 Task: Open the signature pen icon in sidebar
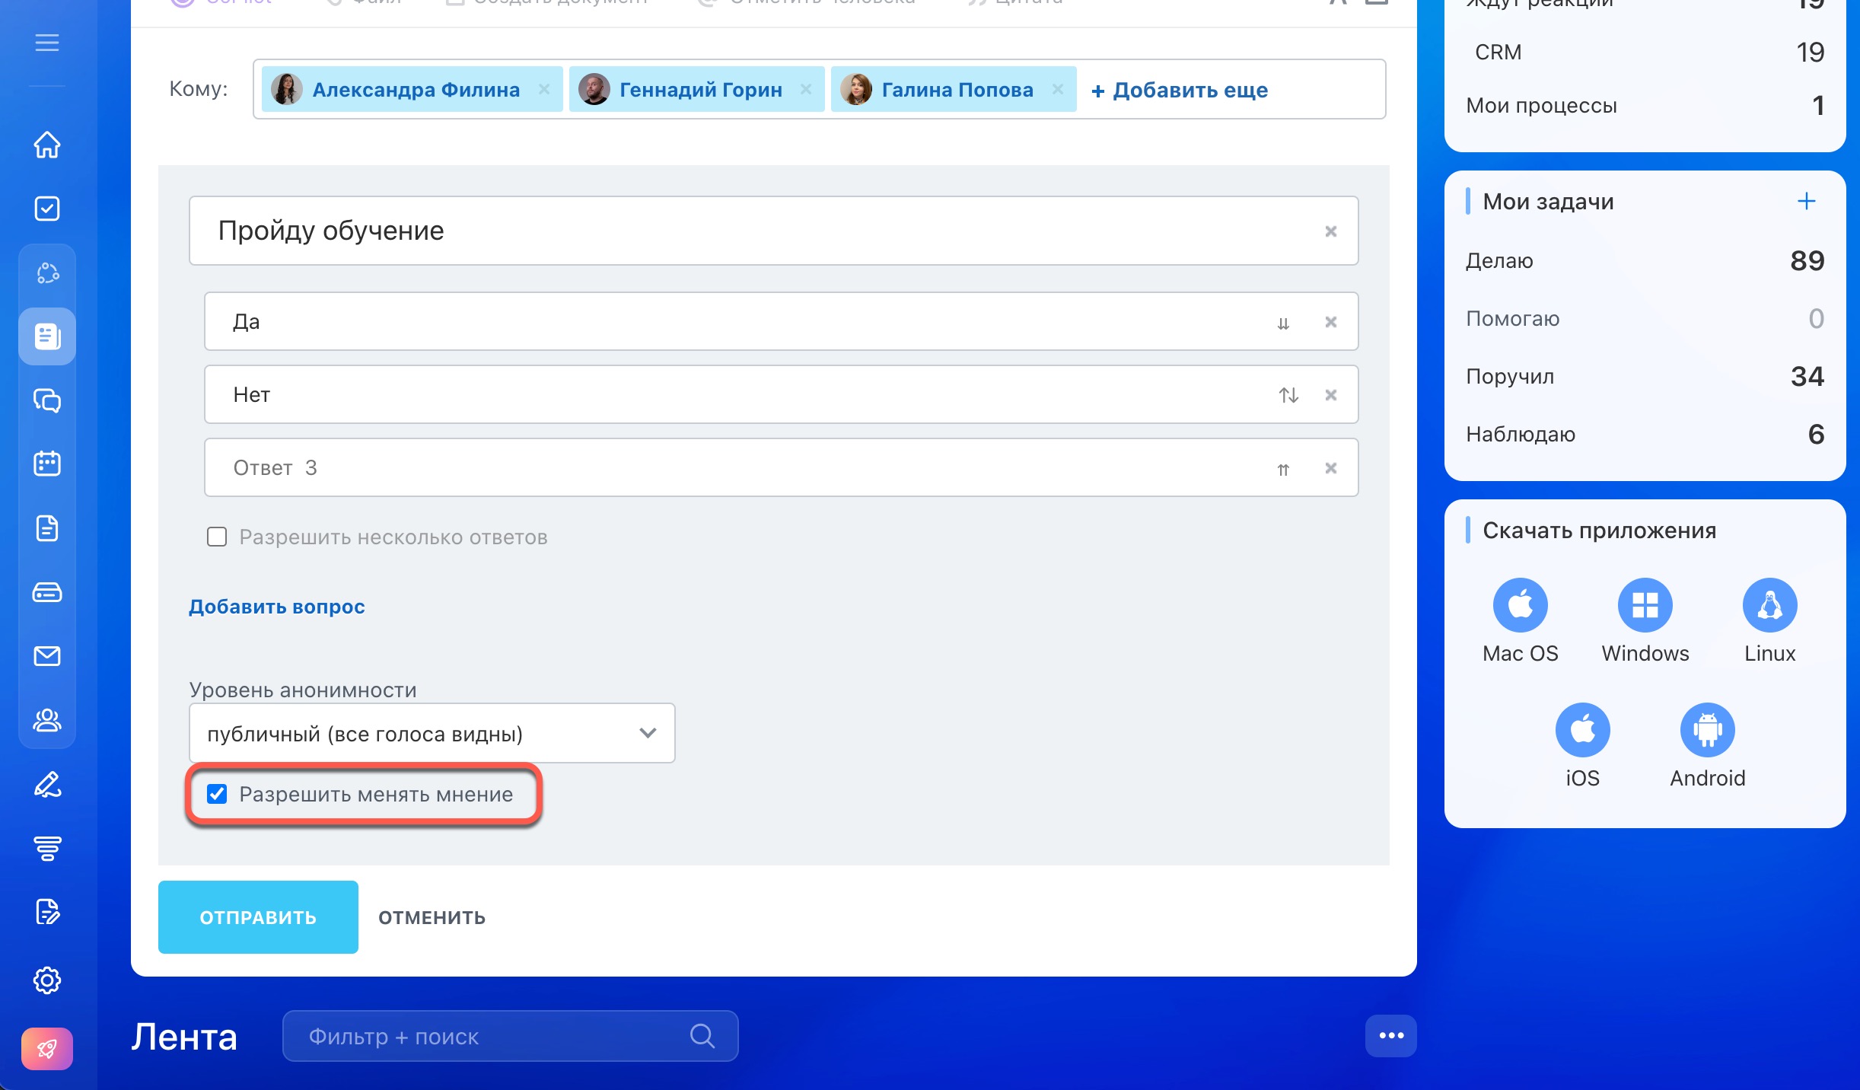point(47,784)
